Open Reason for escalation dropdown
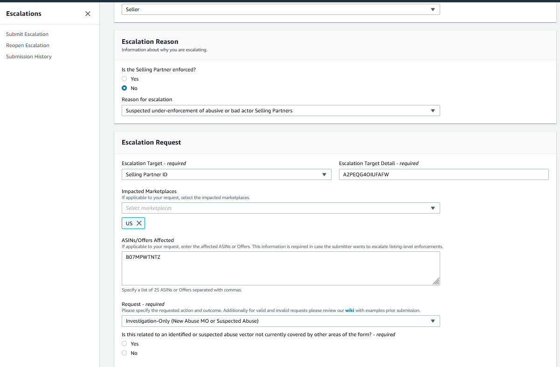 [280, 111]
